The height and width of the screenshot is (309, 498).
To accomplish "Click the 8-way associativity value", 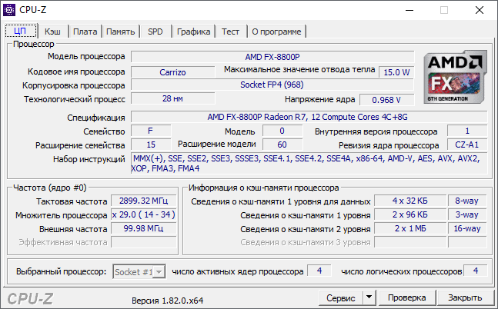I will pos(467,201).
